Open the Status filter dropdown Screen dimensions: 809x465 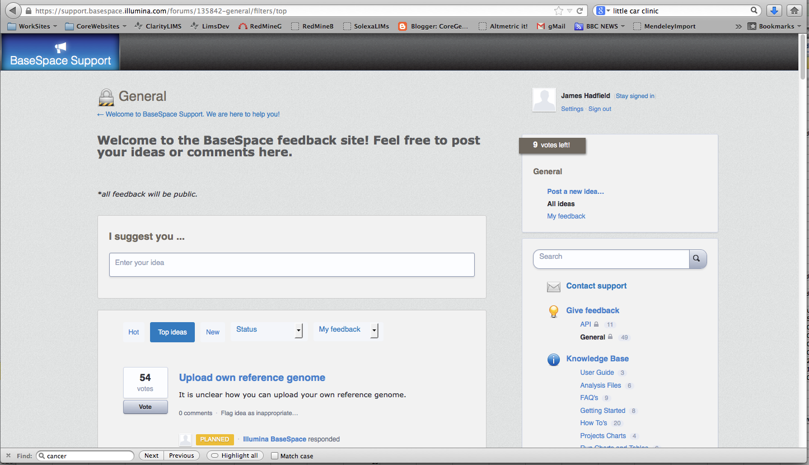point(269,331)
